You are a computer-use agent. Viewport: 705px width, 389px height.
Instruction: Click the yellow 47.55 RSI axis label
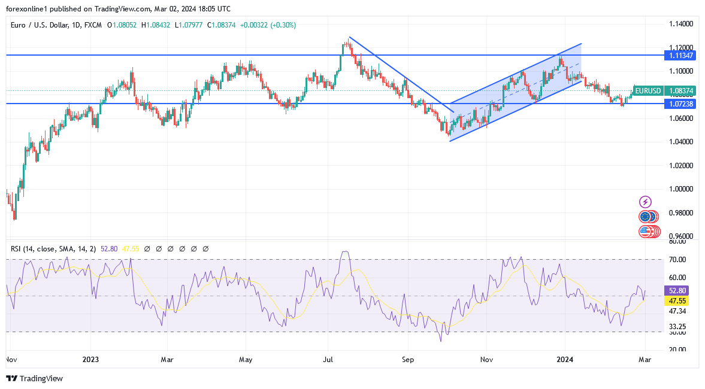[679, 300]
